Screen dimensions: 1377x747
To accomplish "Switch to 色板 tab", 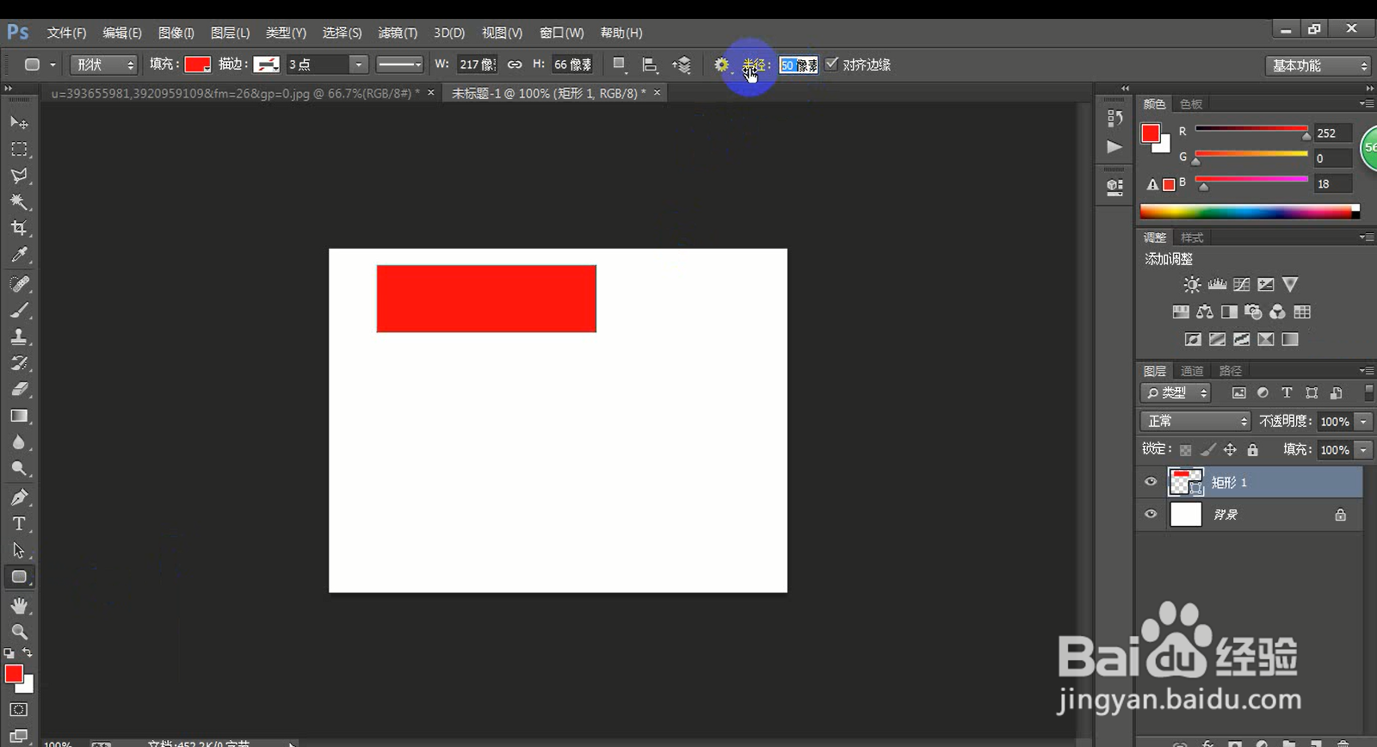I will 1191,104.
